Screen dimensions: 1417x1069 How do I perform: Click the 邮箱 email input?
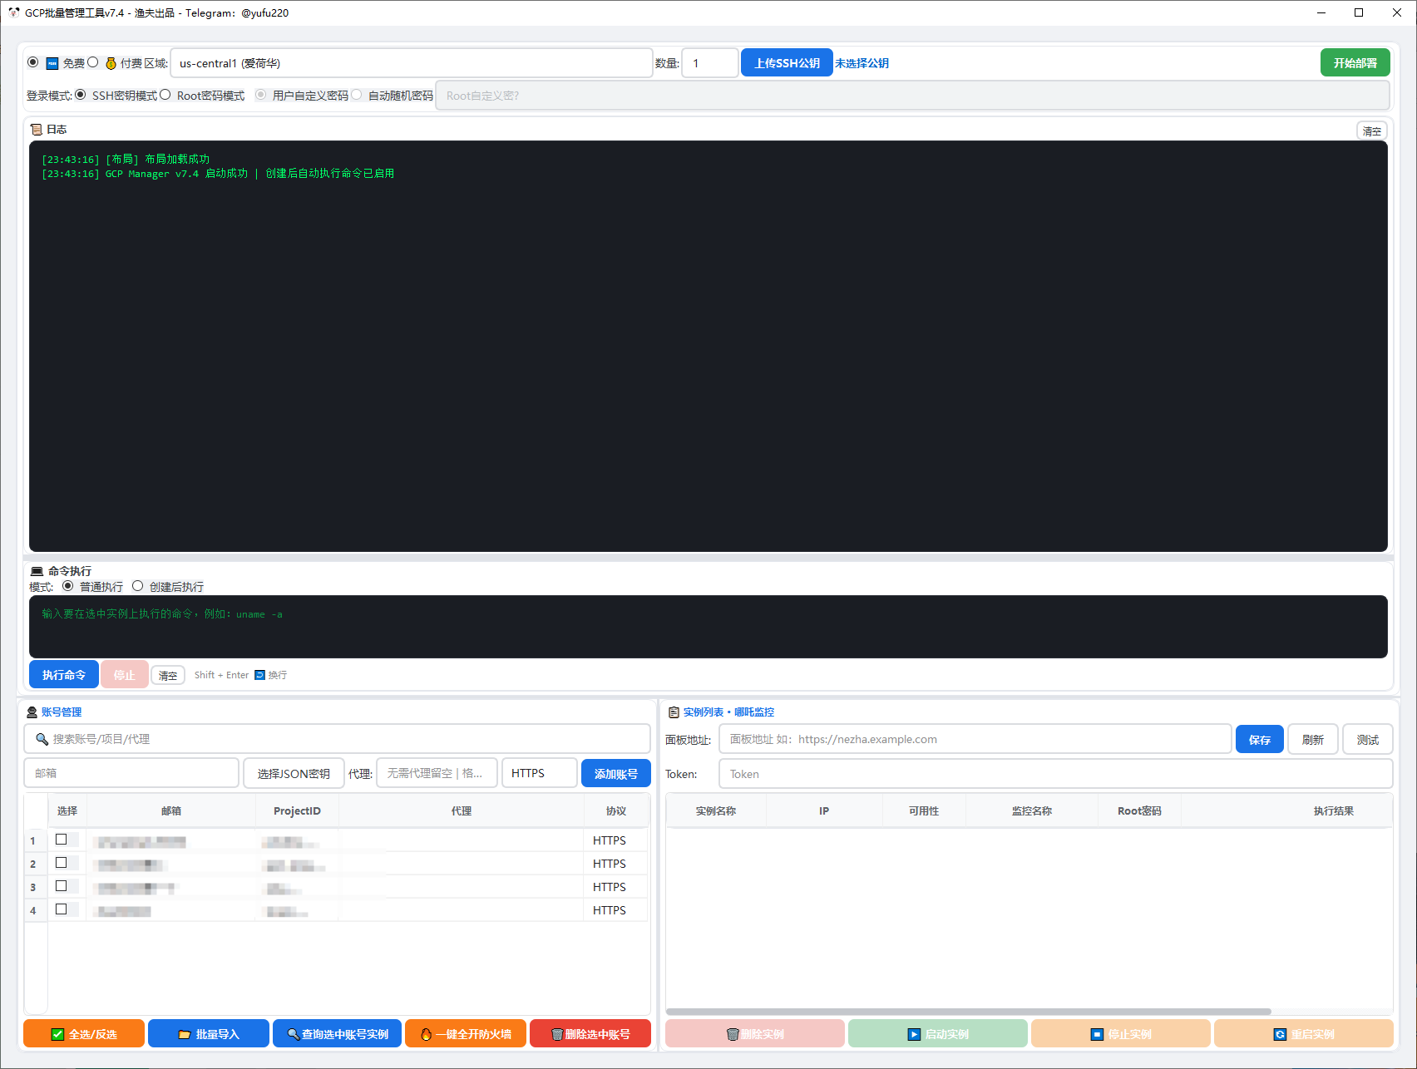131,773
